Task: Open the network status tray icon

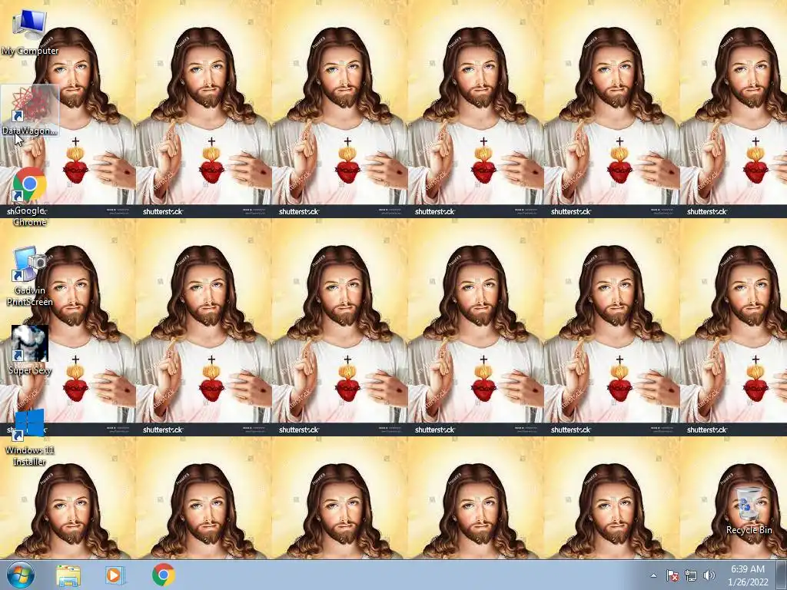Action: (691, 575)
